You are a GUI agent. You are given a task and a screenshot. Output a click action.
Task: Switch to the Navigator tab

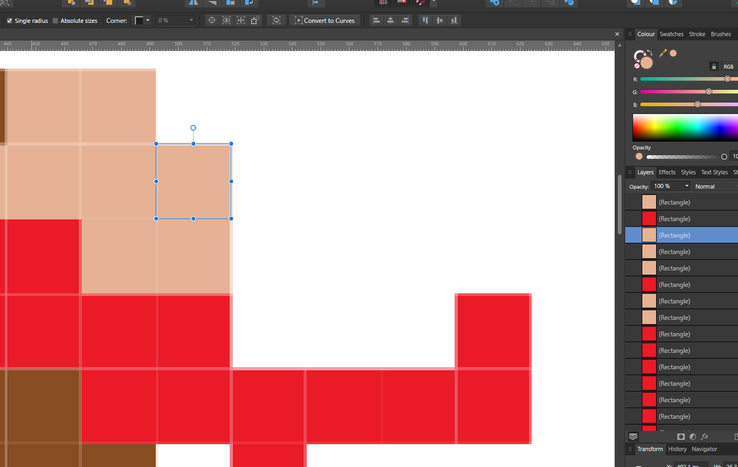pos(704,449)
